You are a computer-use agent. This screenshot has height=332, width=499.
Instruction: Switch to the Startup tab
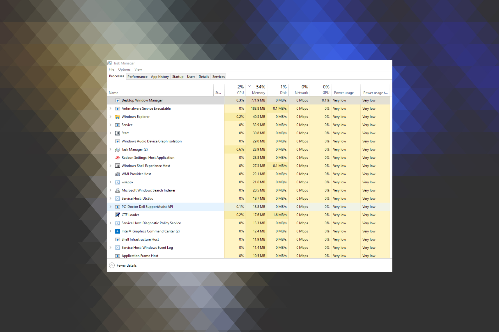click(177, 77)
